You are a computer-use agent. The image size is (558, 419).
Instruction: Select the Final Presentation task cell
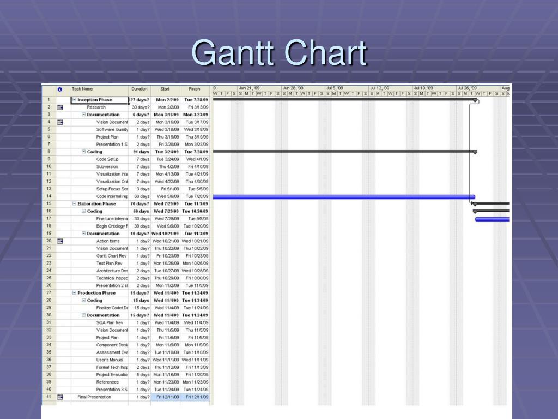click(x=100, y=397)
